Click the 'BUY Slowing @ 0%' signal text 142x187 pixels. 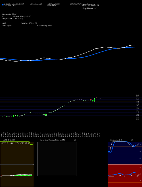click(x=45, y=25)
